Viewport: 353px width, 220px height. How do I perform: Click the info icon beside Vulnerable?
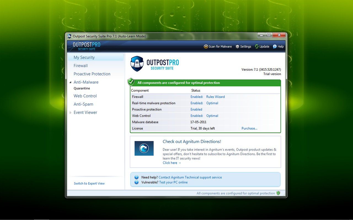click(x=137, y=182)
